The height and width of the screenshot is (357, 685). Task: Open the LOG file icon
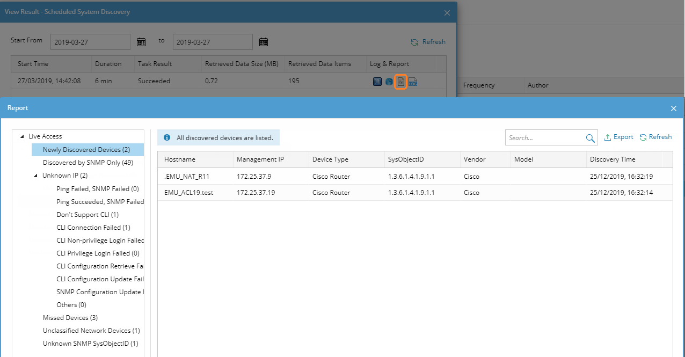point(412,82)
